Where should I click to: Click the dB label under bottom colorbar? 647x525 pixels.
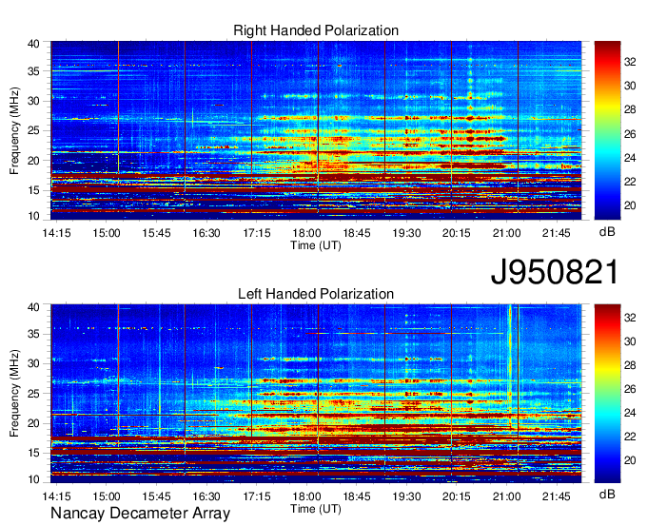(607, 494)
